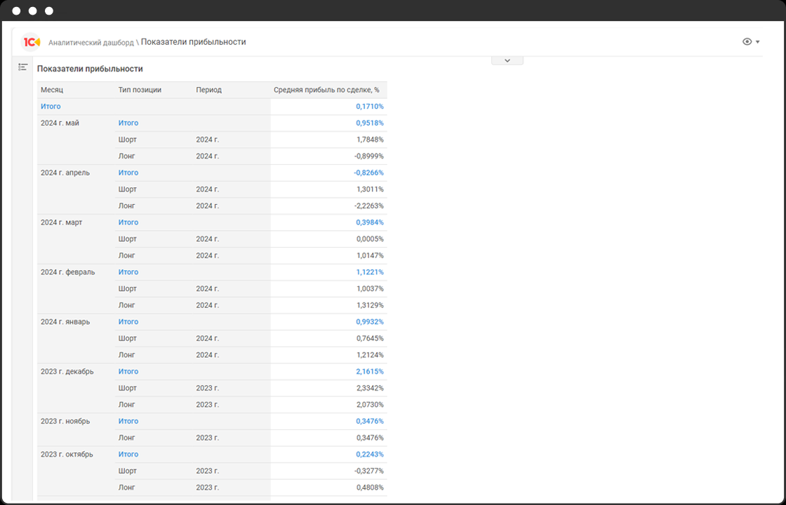Screen dimensions: 786x505
Task: Go to the Аналитический дашборд breadcrumb
Action: click(91, 43)
